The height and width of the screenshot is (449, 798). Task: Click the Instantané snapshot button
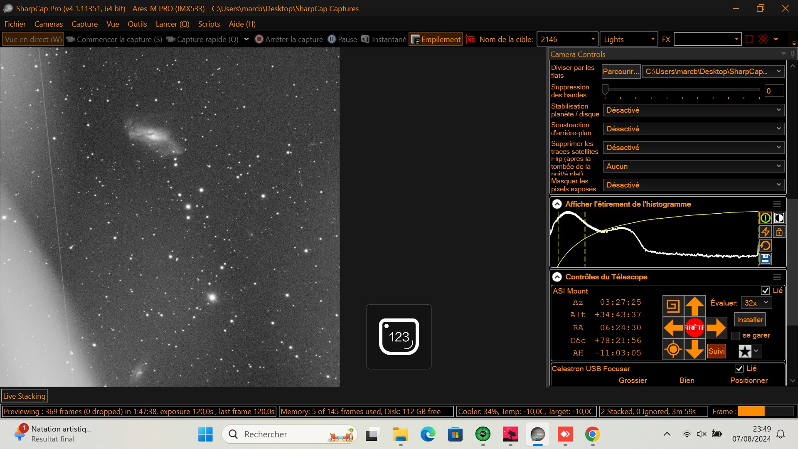click(x=384, y=39)
